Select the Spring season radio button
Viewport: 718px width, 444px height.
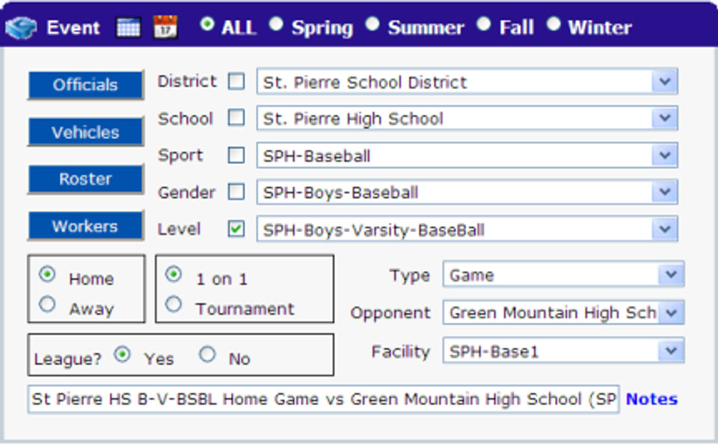(x=277, y=25)
